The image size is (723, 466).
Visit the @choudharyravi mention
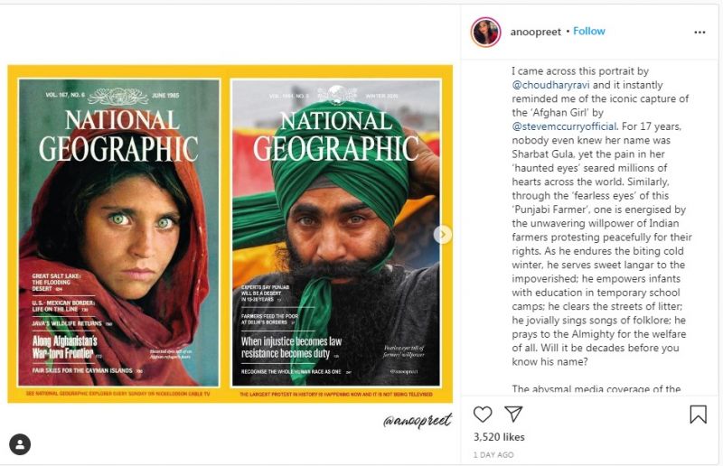point(550,84)
